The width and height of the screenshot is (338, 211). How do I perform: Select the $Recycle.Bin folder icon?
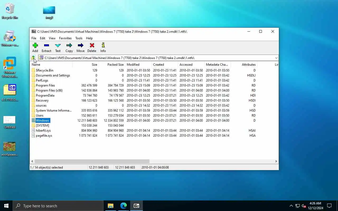tap(33, 70)
